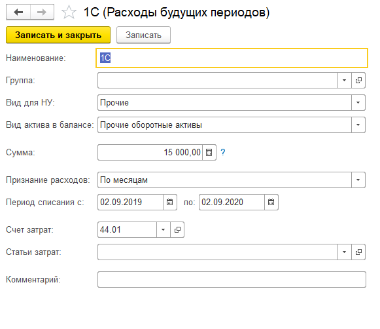Click the blue question mark help next to Сумма
Viewport: 380px width, 329px height.
pyautogui.click(x=223, y=152)
